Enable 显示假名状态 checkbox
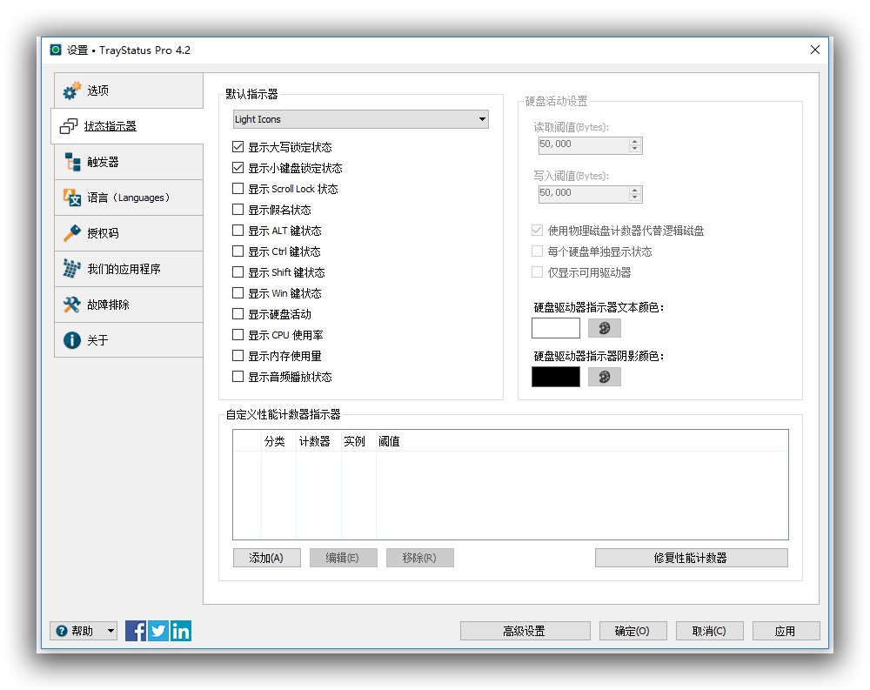870x690 pixels. tap(238, 210)
